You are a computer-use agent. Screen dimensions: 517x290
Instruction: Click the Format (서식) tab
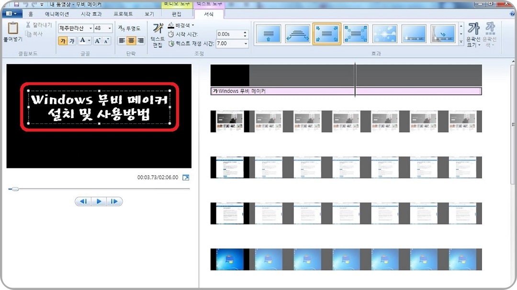click(x=209, y=14)
